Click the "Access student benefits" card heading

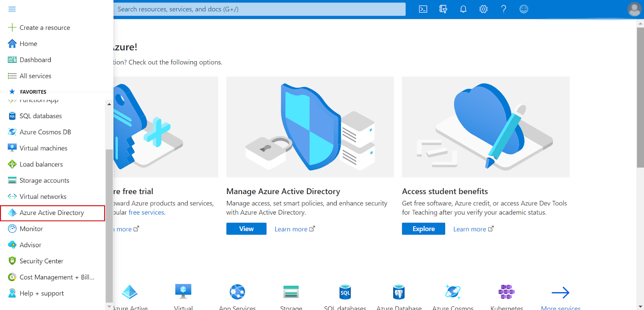pos(445,191)
